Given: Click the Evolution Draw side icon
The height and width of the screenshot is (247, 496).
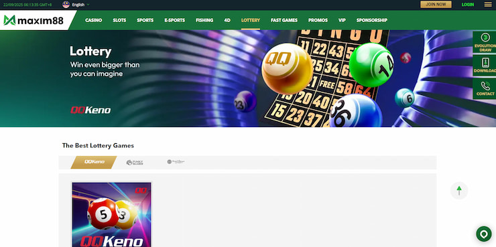Looking at the screenshot, I should [x=485, y=37].
